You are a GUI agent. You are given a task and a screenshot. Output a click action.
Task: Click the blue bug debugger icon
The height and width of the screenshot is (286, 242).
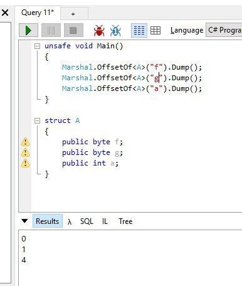click(x=115, y=31)
